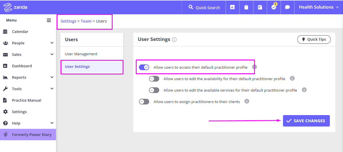
Task: Toggle allow users to assign practitioners
Action: (x=144, y=102)
